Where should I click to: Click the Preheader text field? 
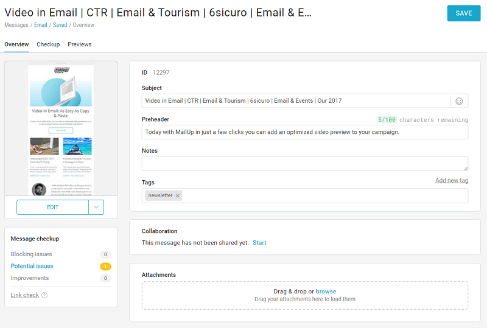pos(304,132)
